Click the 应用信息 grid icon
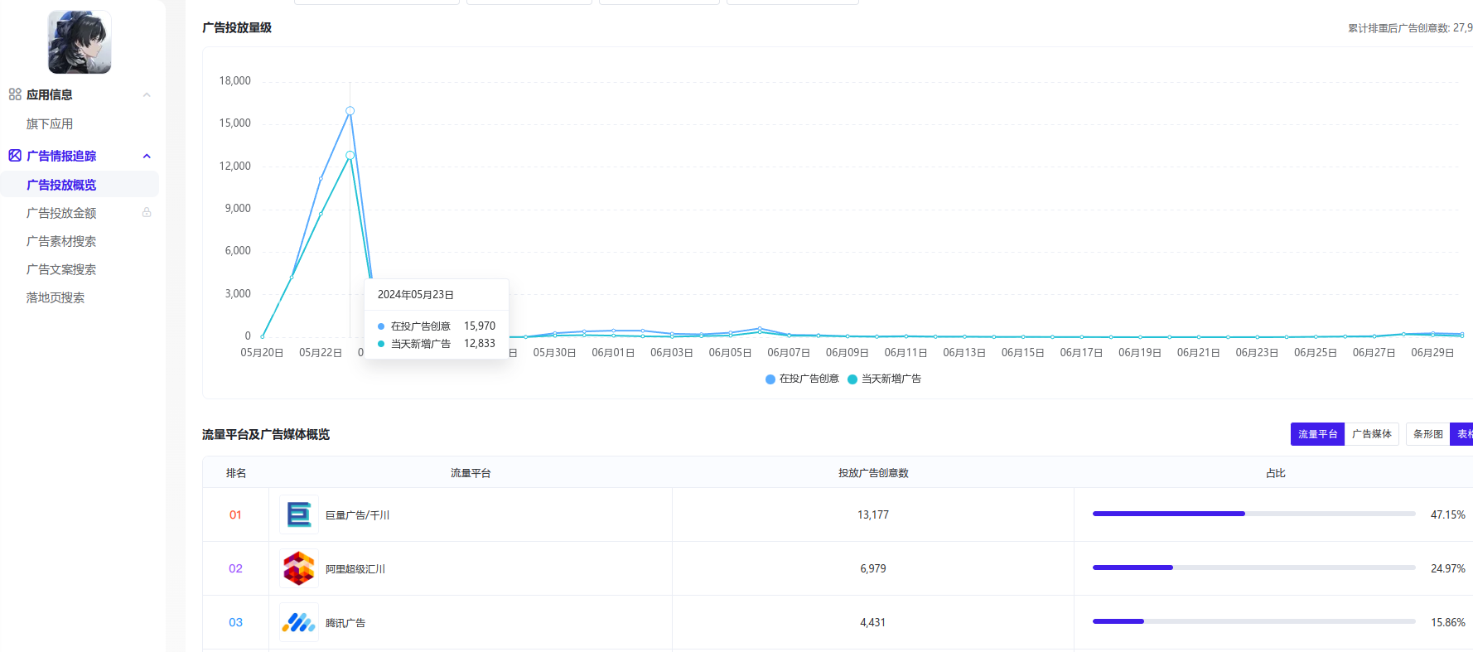The width and height of the screenshot is (1473, 652). pyautogui.click(x=15, y=94)
